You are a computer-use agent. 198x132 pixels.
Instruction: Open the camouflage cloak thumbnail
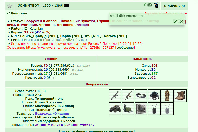(x=167, y=96)
